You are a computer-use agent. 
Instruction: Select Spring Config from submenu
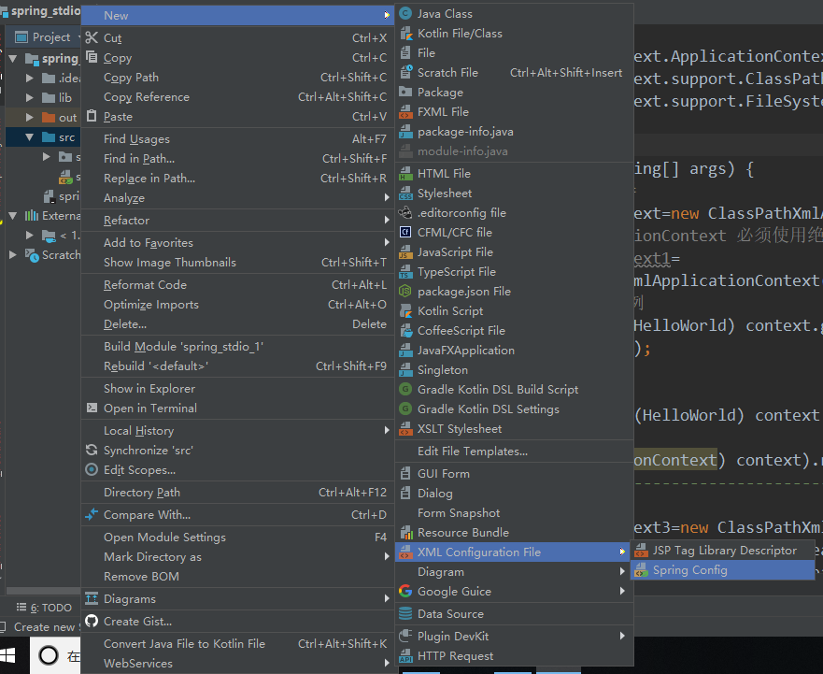point(723,570)
